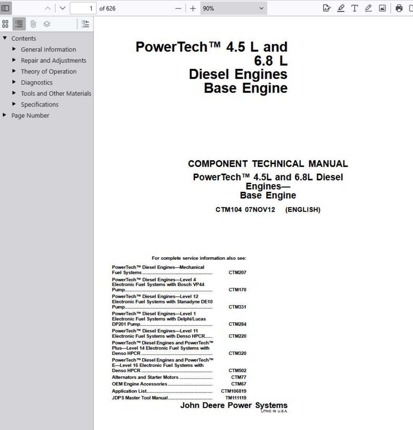Click the CTM207 reference text
This screenshot has width=413, height=430.
click(237, 272)
